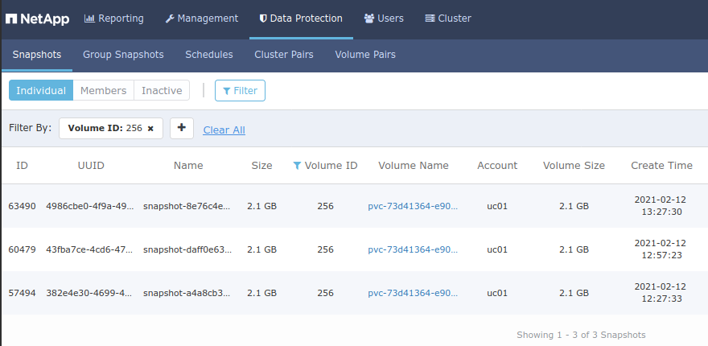
Task: Sort by Volume Name column header
Action: tap(414, 165)
